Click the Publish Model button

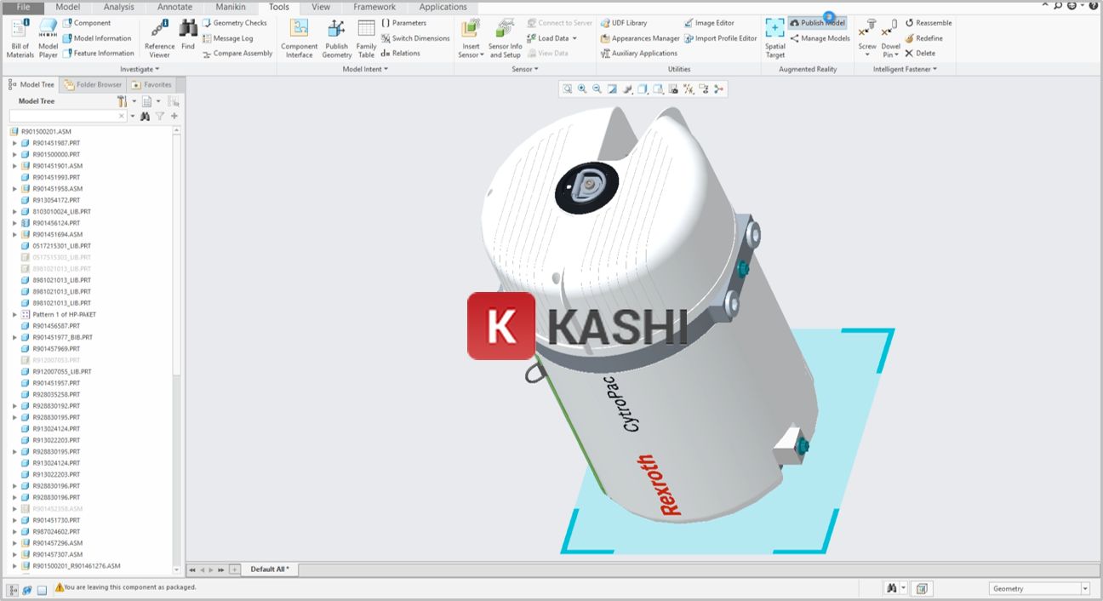[x=817, y=23]
